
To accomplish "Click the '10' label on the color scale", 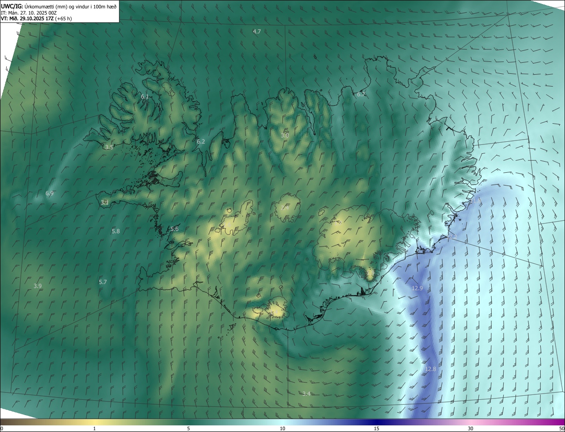I will pos(282,428).
